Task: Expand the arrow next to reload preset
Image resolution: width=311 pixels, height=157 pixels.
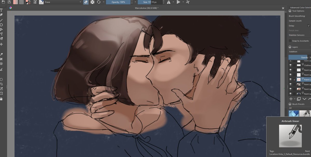Action: coord(104,2)
